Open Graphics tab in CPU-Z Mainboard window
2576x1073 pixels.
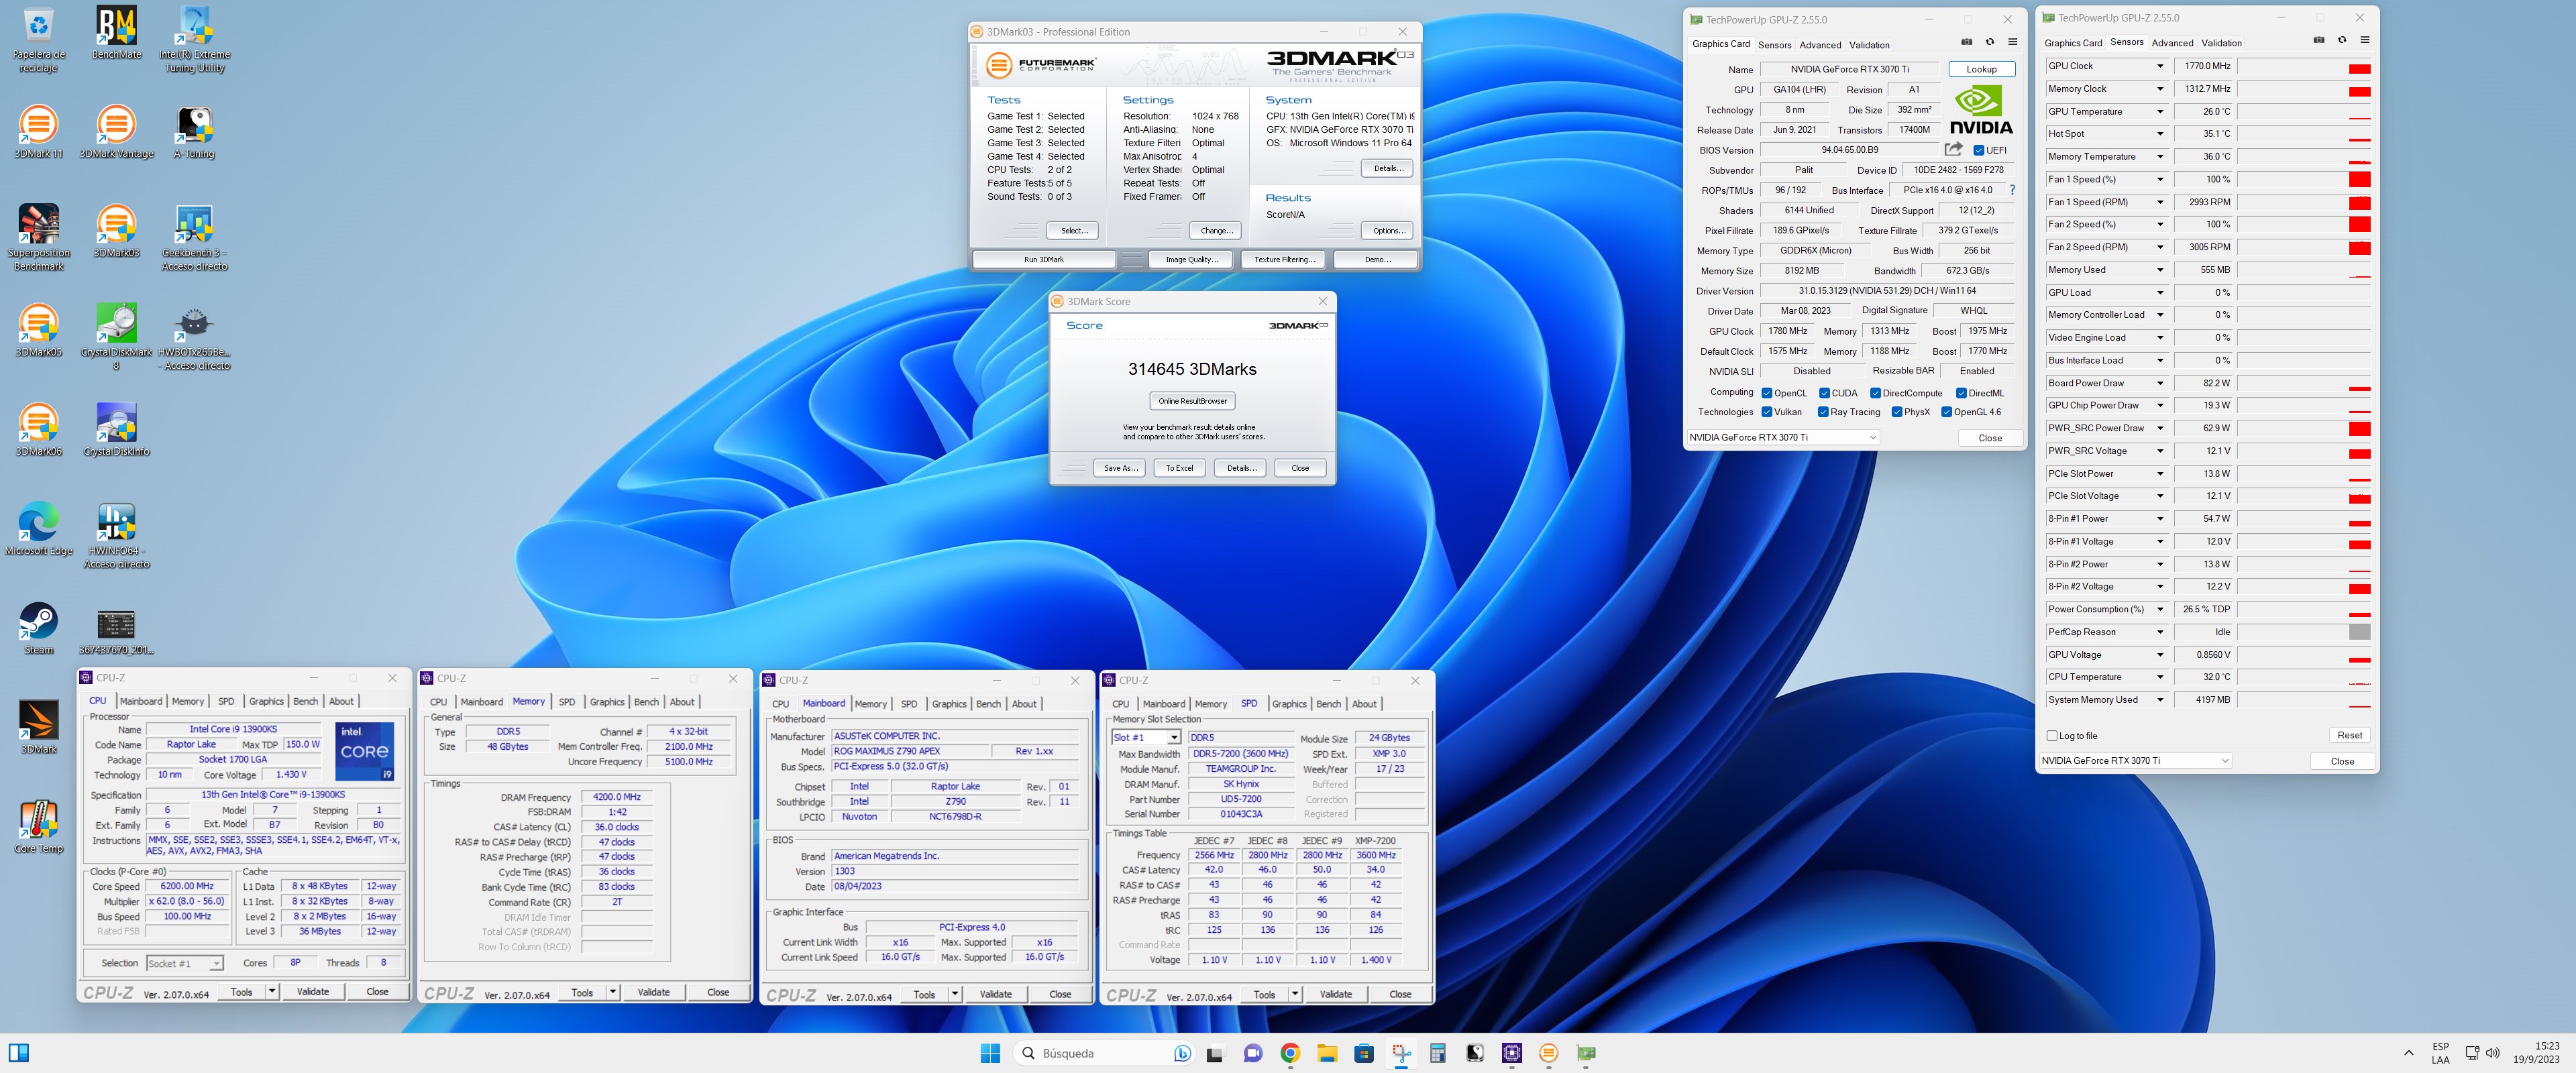[949, 704]
